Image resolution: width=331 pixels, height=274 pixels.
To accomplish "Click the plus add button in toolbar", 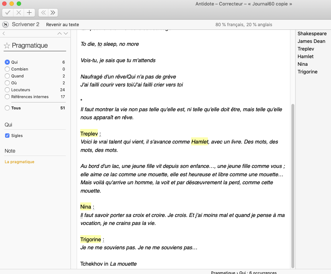I will (29, 13).
